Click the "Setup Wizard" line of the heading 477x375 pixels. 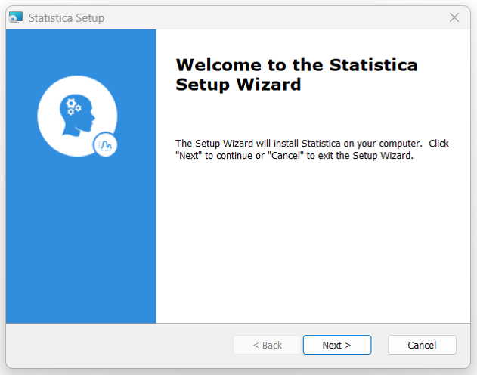pyautogui.click(x=238, y=84)
